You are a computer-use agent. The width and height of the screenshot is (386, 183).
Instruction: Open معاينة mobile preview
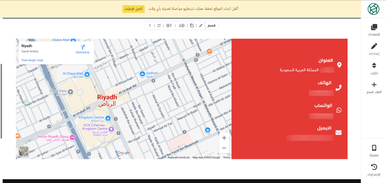point(374,151)
